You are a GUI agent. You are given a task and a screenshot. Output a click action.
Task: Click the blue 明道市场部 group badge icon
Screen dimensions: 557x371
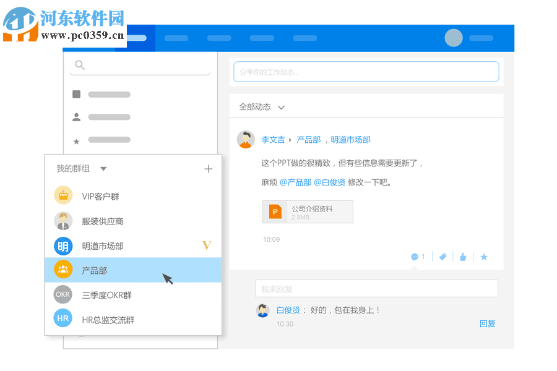63,245
